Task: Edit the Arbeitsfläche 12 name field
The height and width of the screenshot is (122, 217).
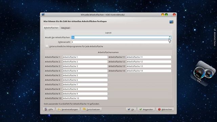Action: (x=149, y=62)
